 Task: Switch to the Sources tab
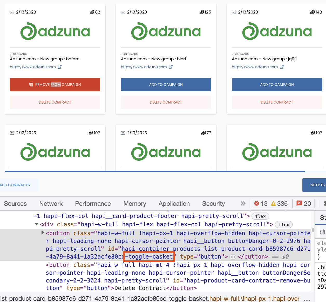pos(15,204)
